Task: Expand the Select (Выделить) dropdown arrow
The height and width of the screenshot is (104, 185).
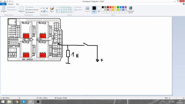Action: 22,12
